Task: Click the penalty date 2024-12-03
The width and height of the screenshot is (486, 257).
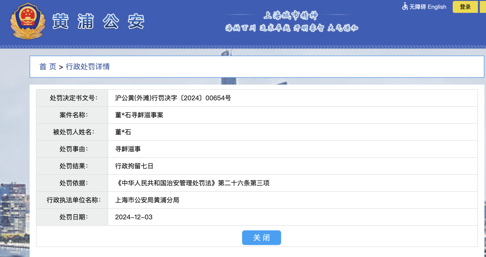Action: pos(134,217)
